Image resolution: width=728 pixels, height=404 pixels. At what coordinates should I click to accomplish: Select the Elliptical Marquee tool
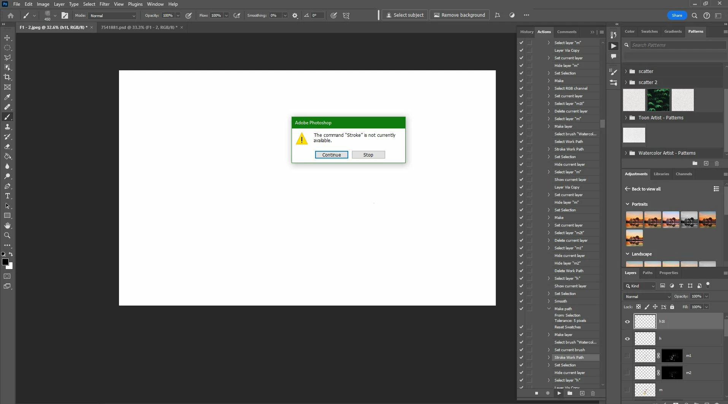click(7, 48)
